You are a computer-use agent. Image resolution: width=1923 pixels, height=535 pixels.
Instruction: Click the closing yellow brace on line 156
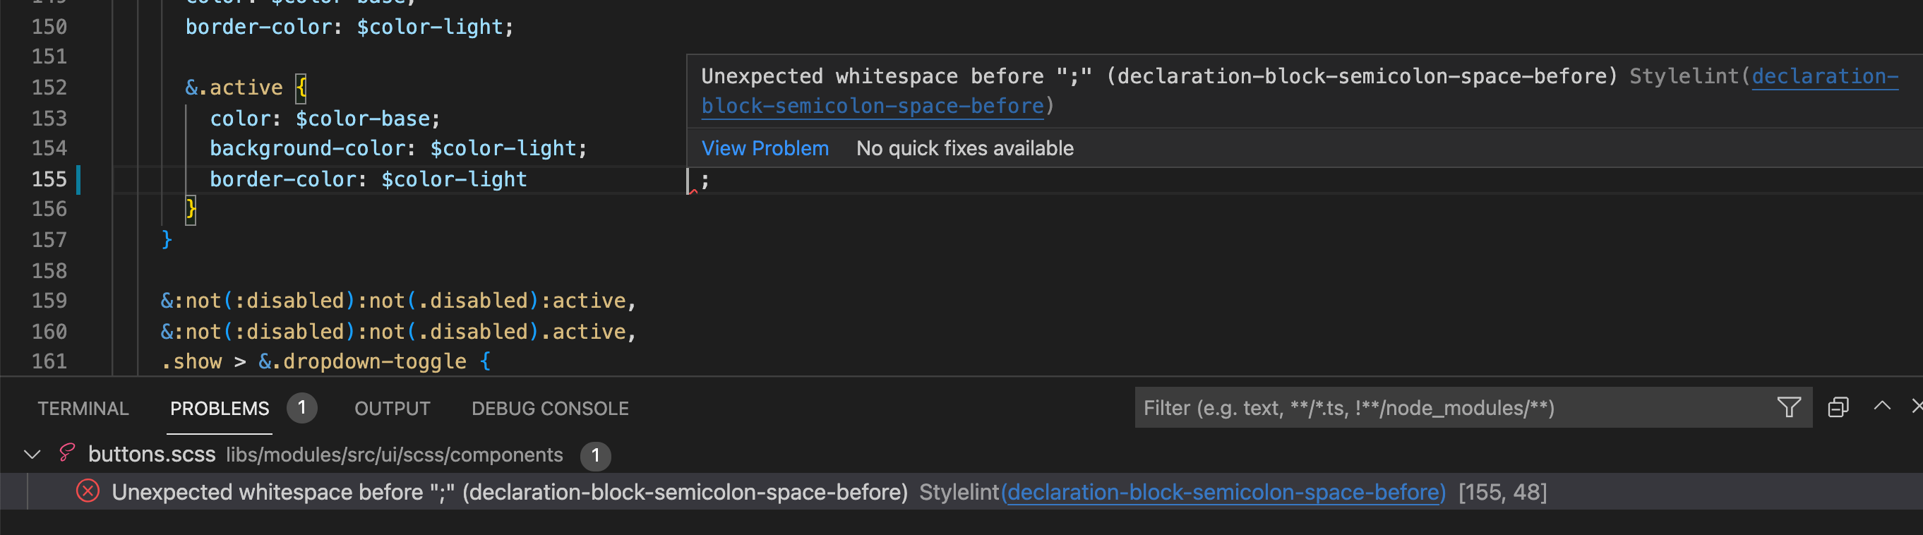pos(191,209)
